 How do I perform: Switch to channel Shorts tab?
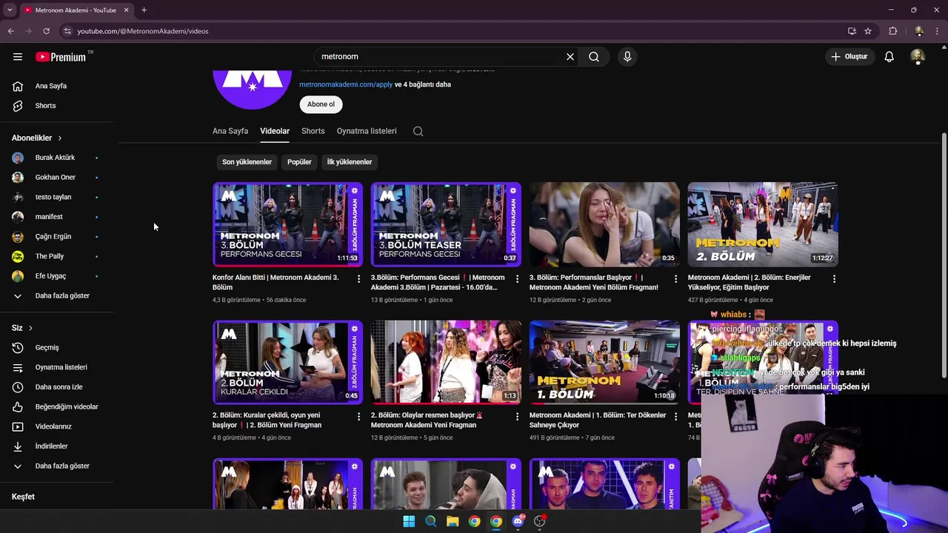(313, 131)
